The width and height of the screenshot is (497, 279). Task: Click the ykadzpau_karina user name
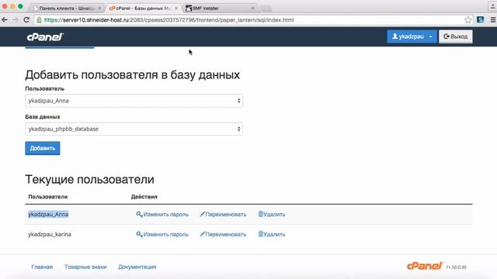[x=50, y=234]
